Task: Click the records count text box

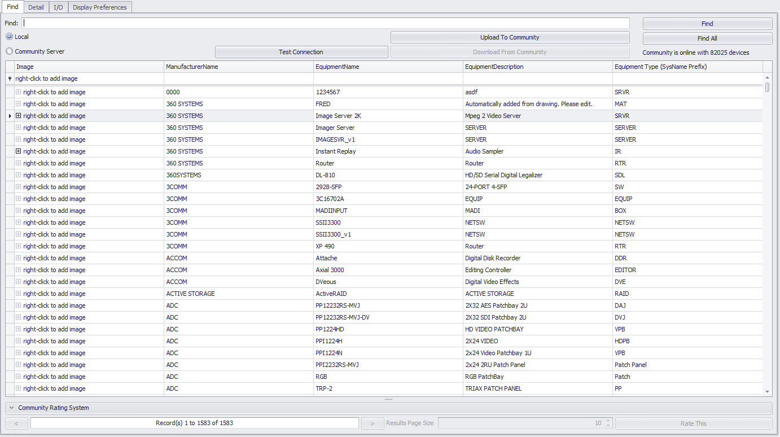Action: 195,423
